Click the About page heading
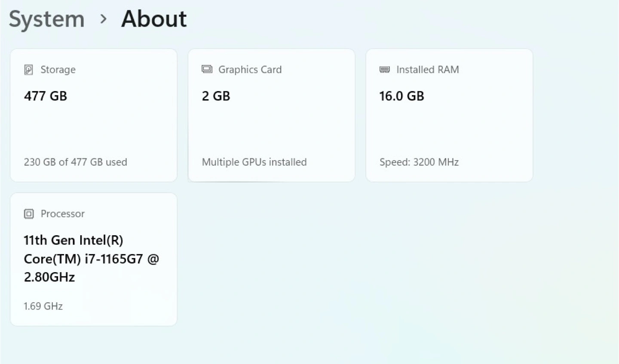619x364 pixels. 154,19
